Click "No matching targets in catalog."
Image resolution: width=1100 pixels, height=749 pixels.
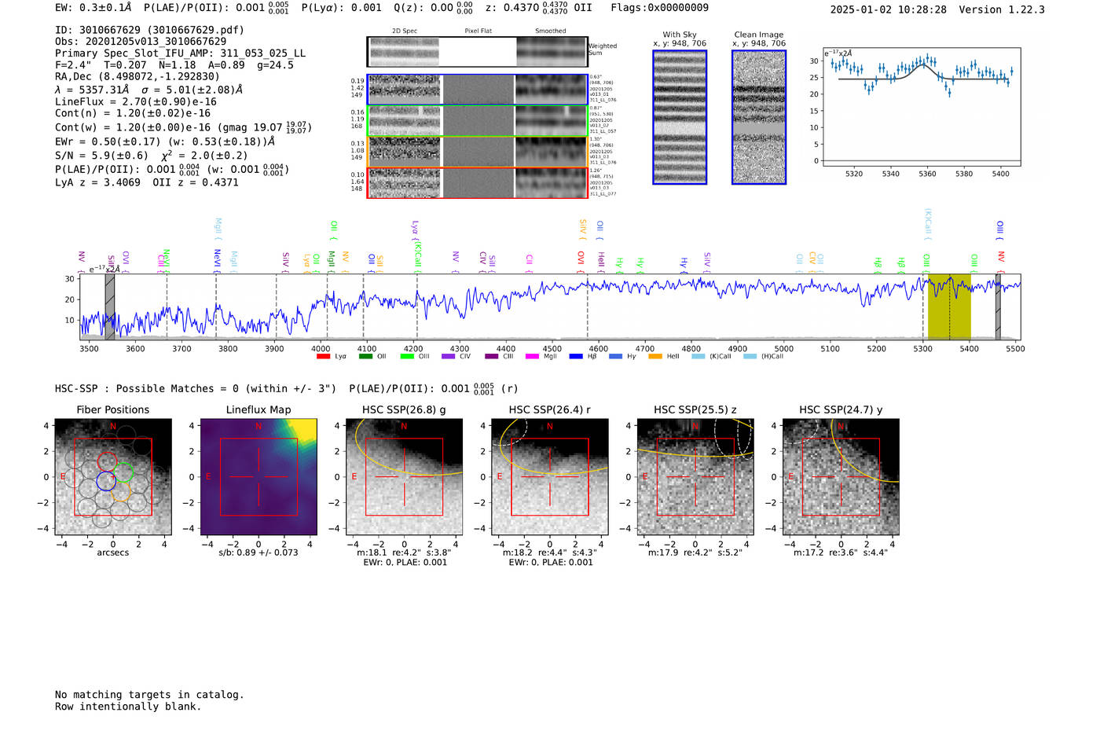click(149, 695)
